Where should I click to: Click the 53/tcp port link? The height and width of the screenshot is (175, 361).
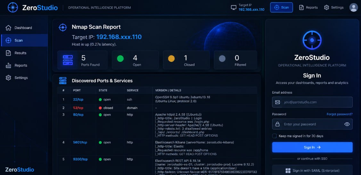pos(78,108)
